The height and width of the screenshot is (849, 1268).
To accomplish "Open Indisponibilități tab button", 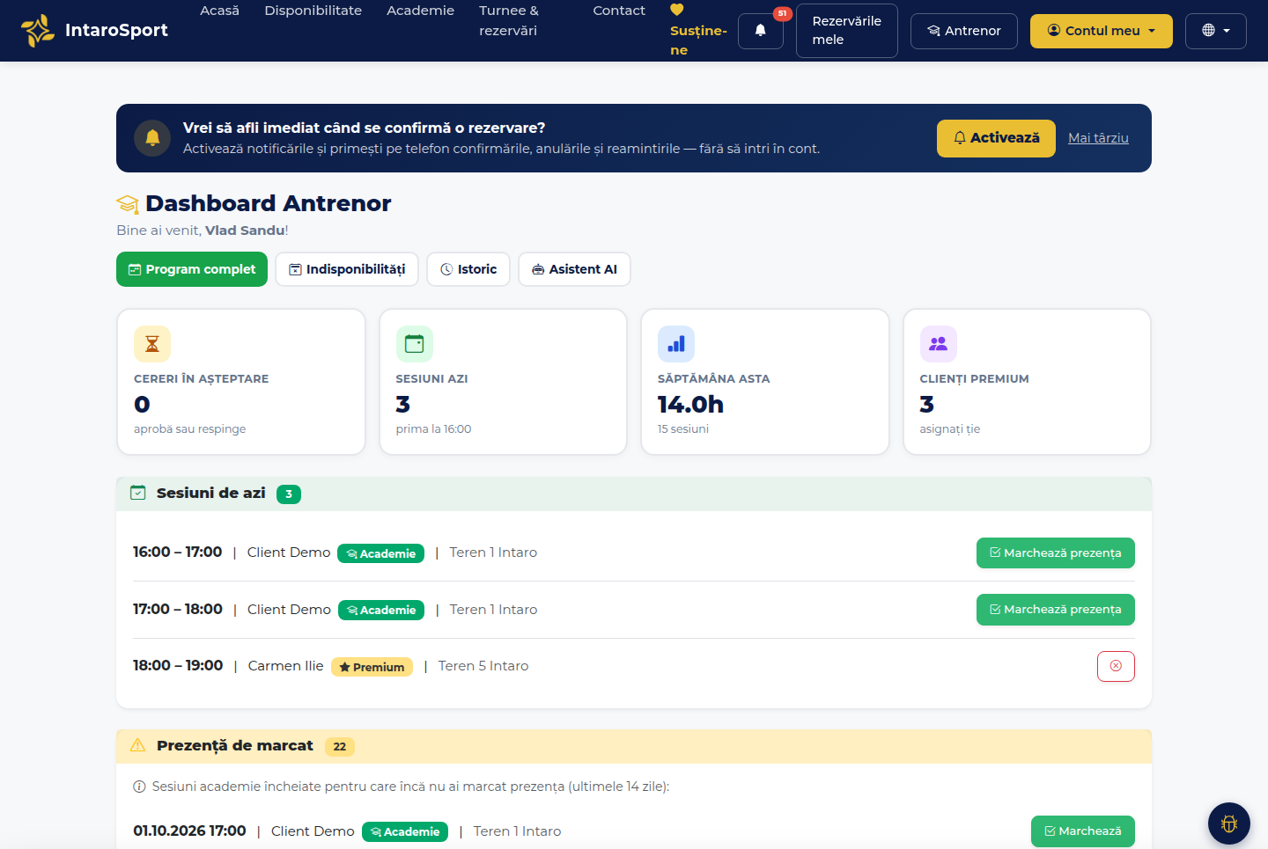I will (x=347, y=269).
